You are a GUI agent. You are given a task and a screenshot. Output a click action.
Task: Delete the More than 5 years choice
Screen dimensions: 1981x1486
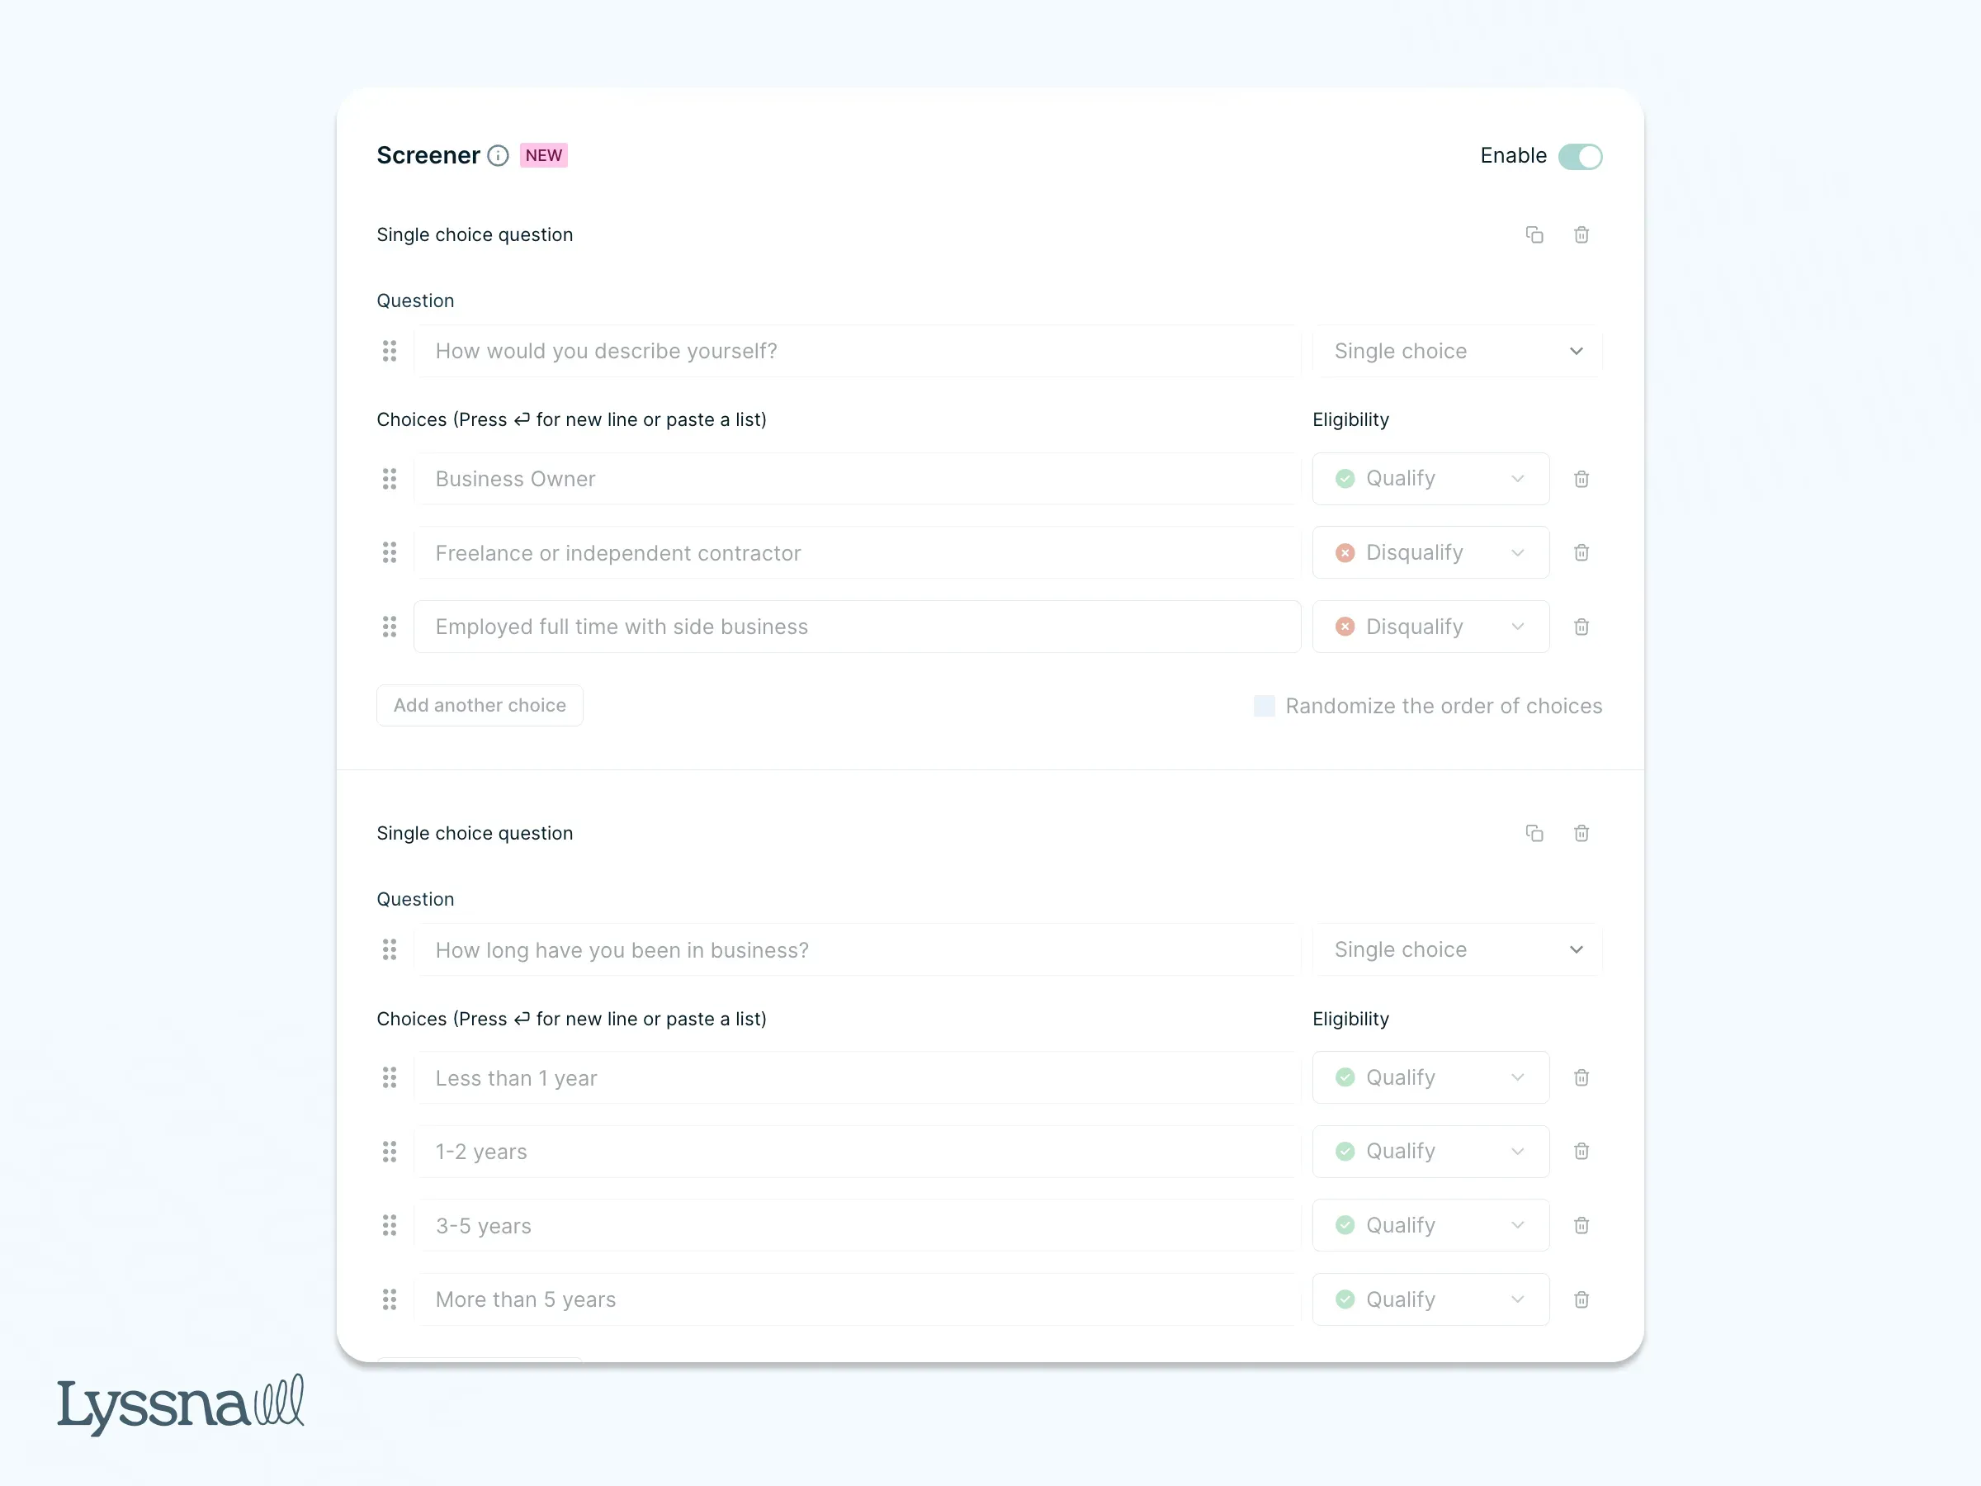[x=1581, y=1299]
